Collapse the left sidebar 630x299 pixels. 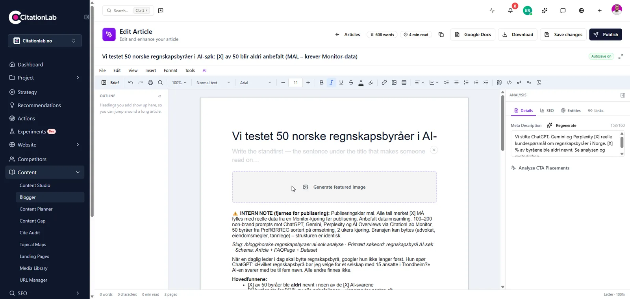[x=87, y=17]
